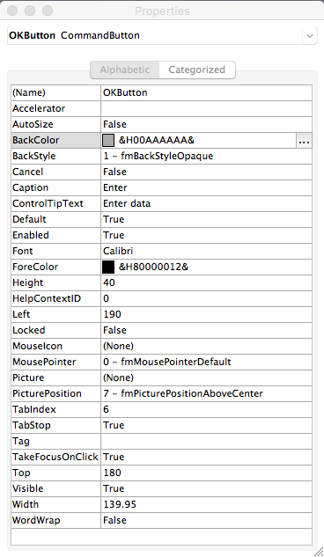Click the MouseIcon value (None)
The image size is (324, 557).
(206, 346)
